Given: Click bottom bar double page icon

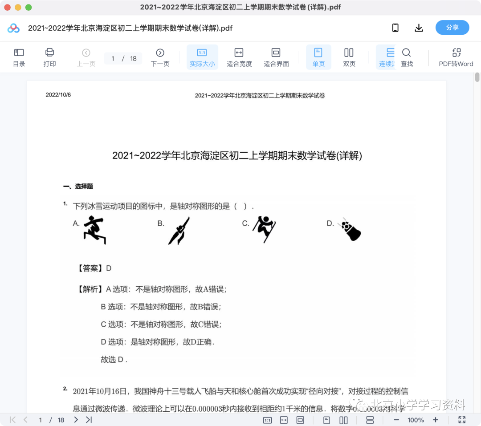Looking at the screenshot, I should point(343,420).
